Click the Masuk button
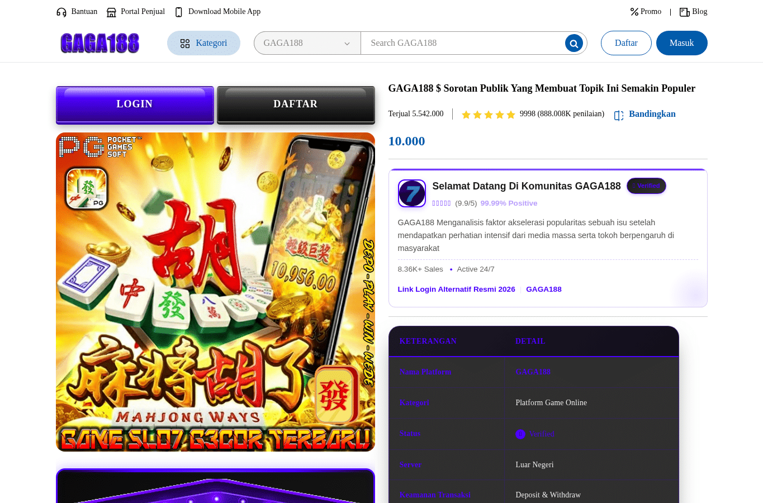Image resolution: width=763 pixels, height=503 pixels. coord(682,43)
